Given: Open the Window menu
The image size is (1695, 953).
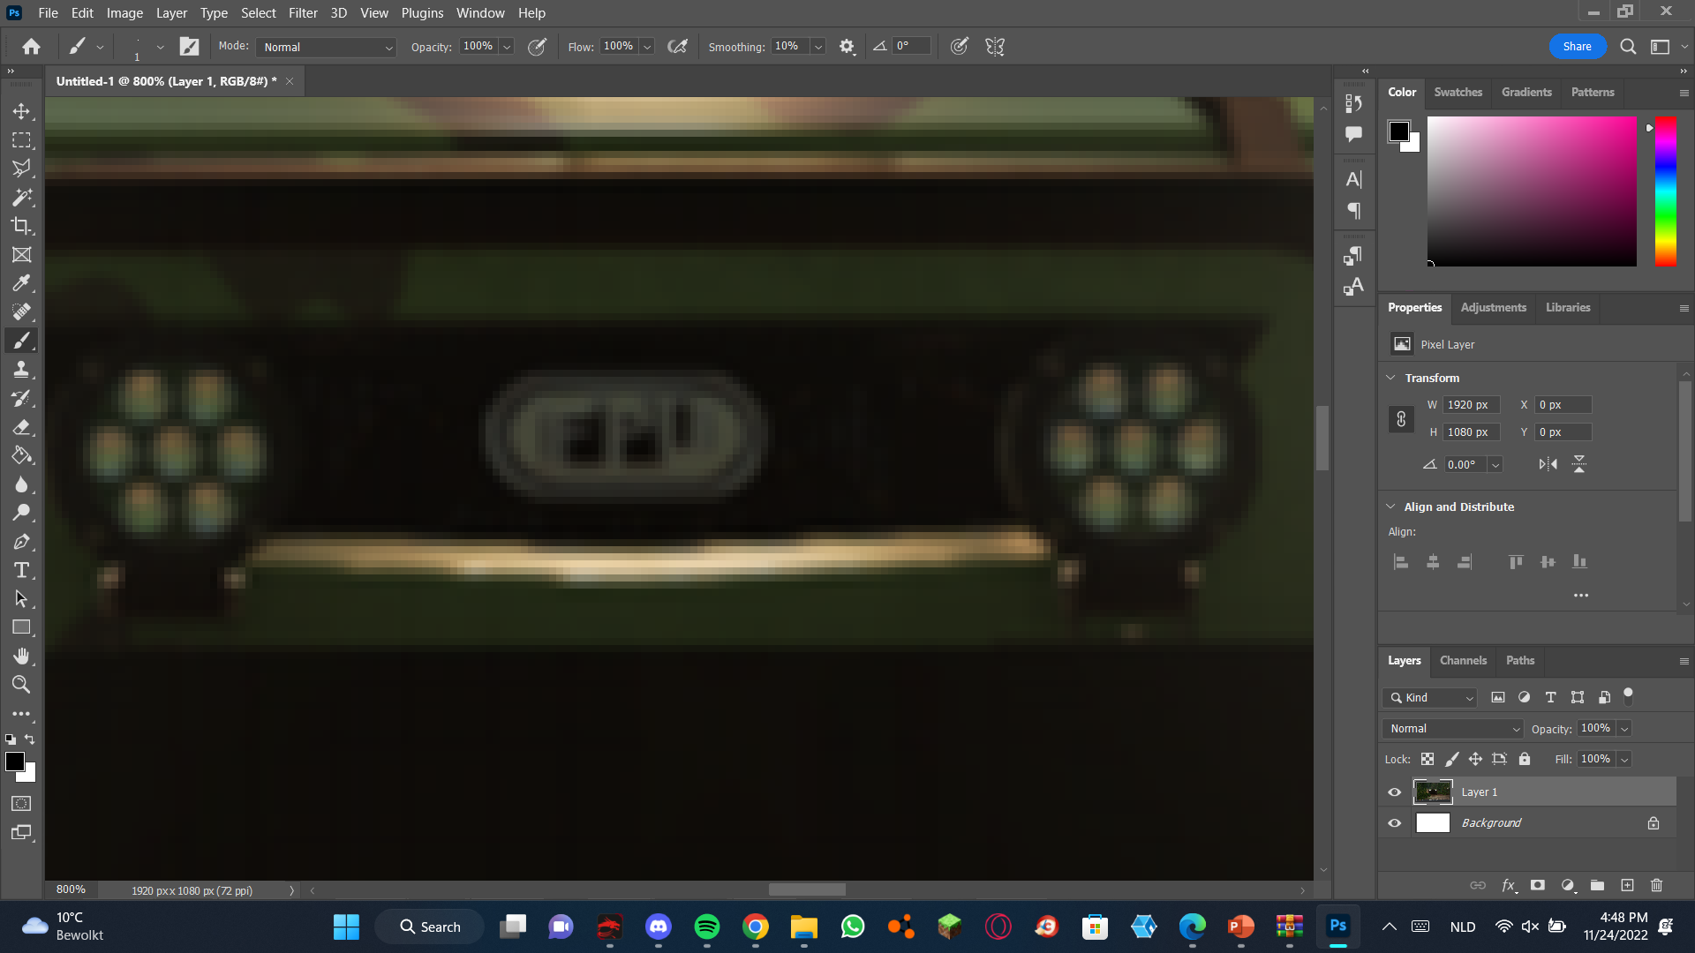Looking at the screenshot, I should tap(480, 12).
